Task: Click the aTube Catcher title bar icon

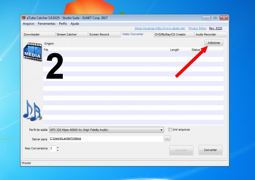Action: [x=24, y=18]
